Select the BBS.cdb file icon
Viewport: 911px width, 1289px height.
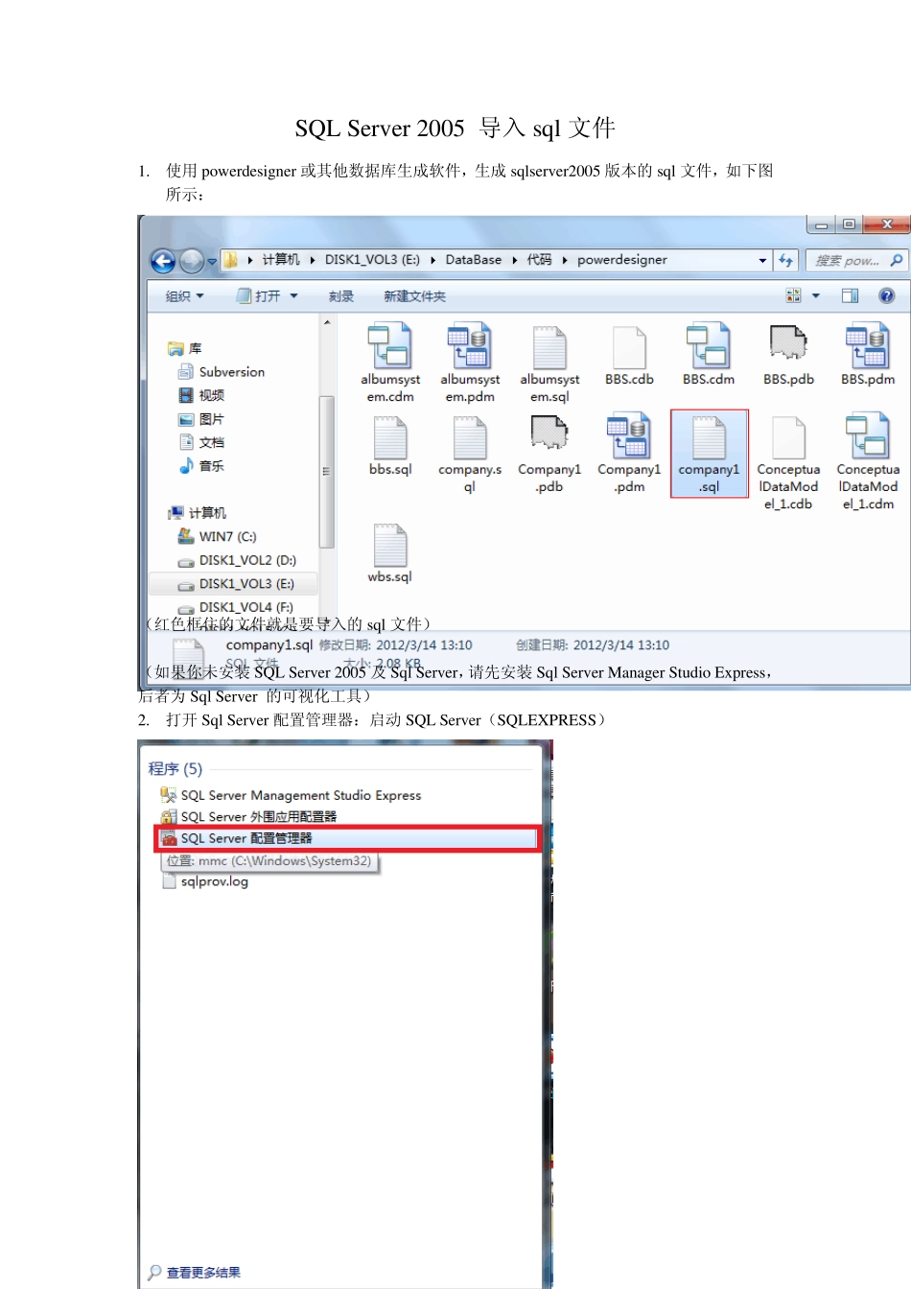click(x=629, y=347)
